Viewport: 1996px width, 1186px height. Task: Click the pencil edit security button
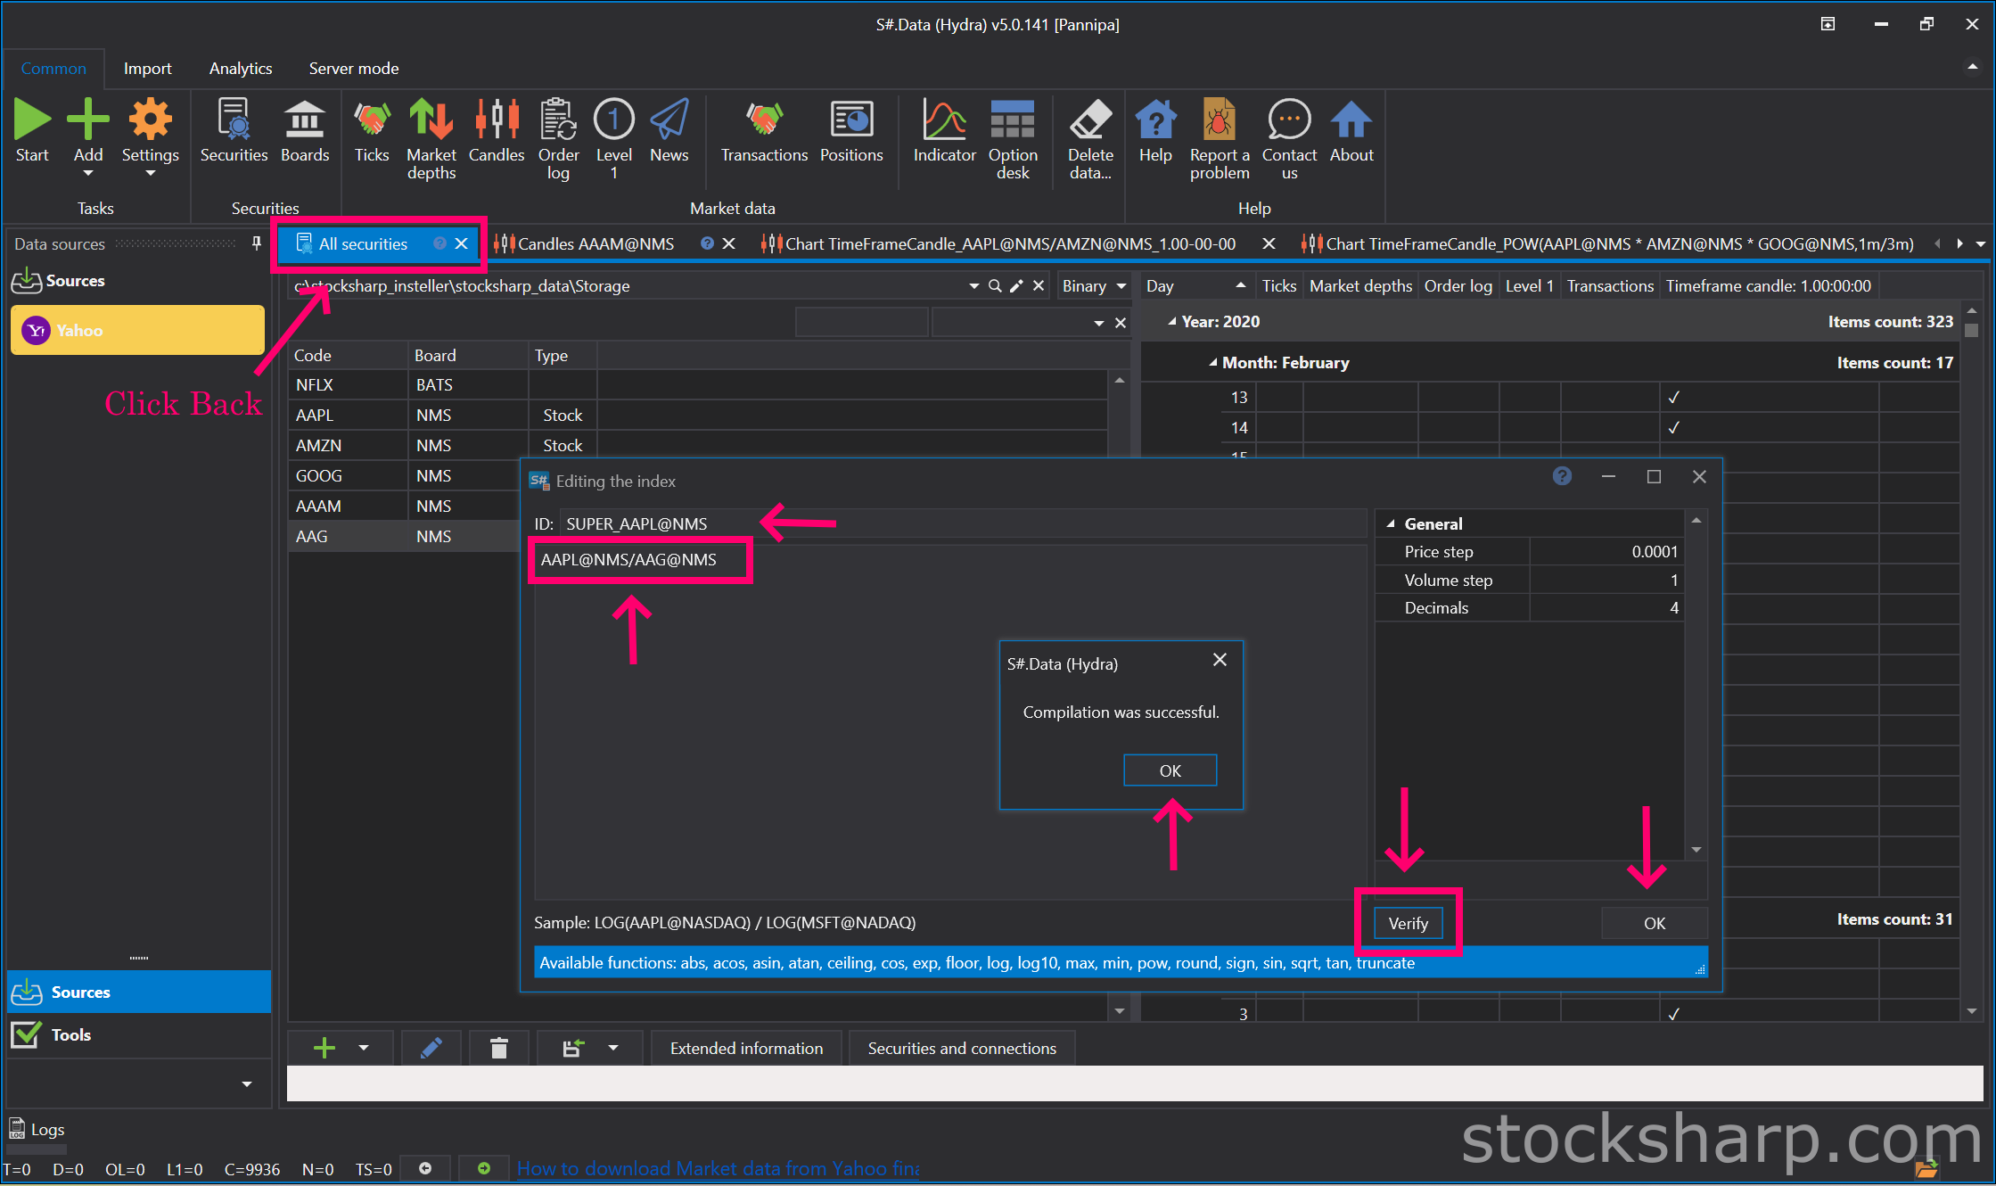[x=431, y=1048]
